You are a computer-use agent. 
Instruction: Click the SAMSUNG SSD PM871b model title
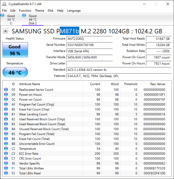pyautogui.click(x=87, y=31)
